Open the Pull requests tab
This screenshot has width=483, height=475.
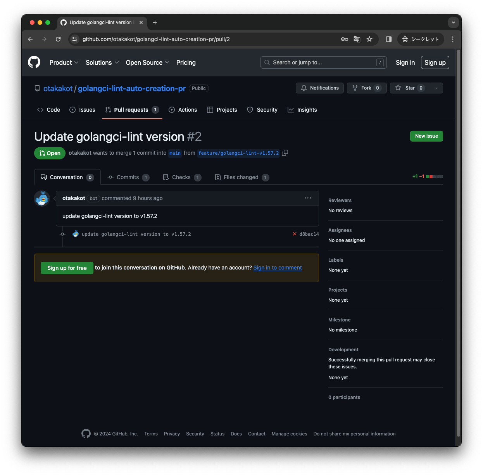[x=132, y=110]
